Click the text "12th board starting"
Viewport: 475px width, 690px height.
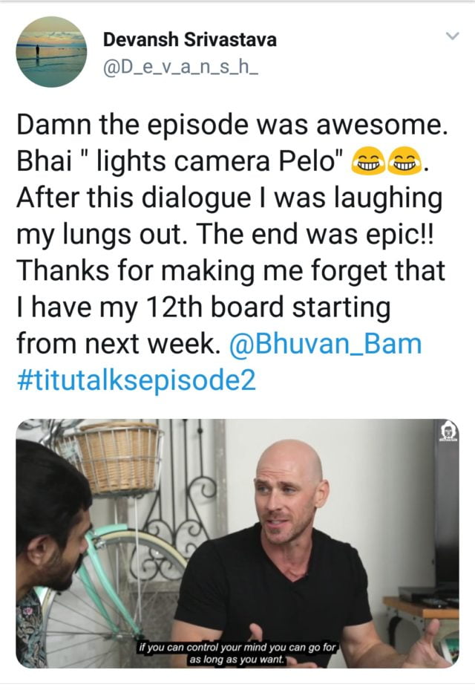pyautogui.click(x=267, y=307)
